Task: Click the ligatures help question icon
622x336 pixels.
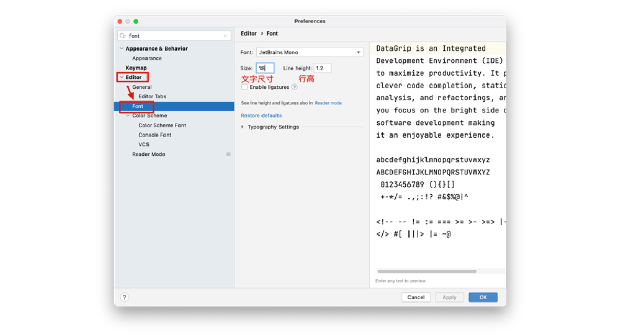Action: [294, 87]
